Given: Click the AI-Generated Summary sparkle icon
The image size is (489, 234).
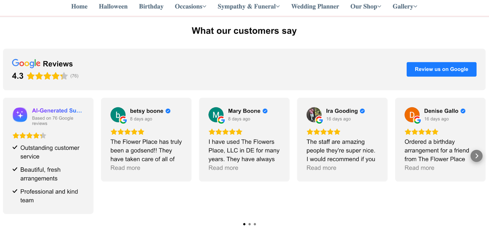Looking at the screenshot, I should pyautogui.click(x=20, y=115).
